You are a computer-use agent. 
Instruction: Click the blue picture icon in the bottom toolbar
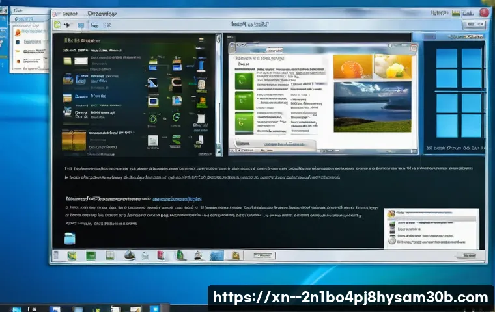(217, 255)
